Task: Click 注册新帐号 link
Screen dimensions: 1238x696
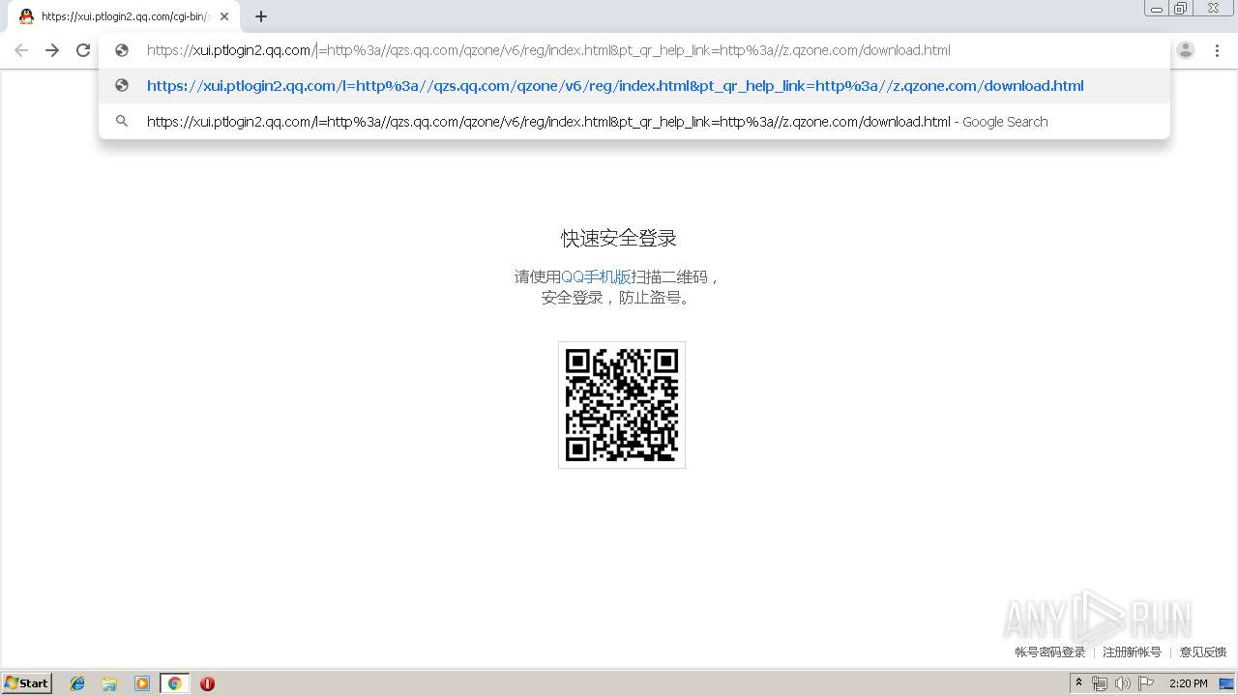Action: [x=1132, y=652]
